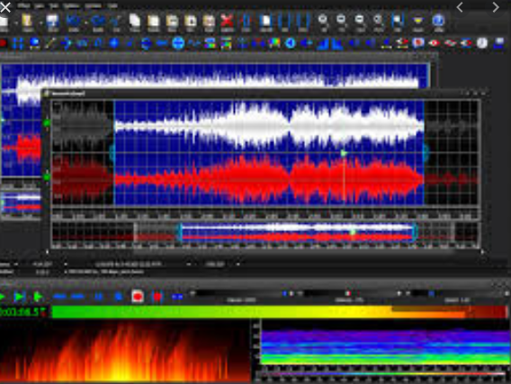The height and width of the screenshot is (384, 511).
Task: Click the rightmost monitor icon in the effects toolbar
Action: [499, 43]
